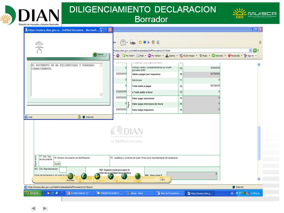Open the mail icon's dropdown arrow
The height and width of the screenshot is (213, 284).
coord(127,43)
